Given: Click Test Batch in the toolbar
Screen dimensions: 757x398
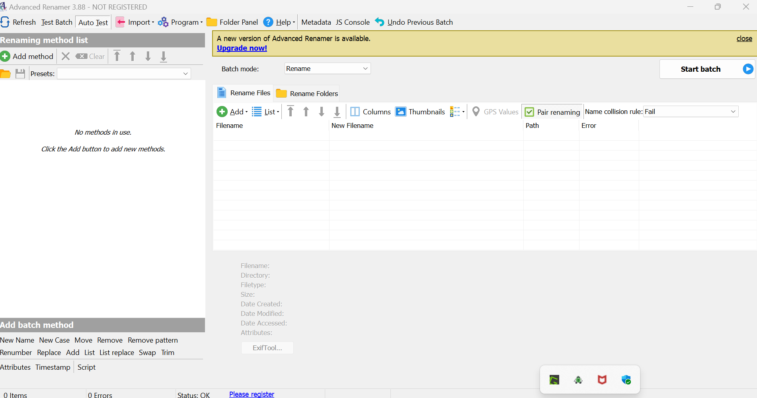Looking at the screenshot, I should 57,22.
